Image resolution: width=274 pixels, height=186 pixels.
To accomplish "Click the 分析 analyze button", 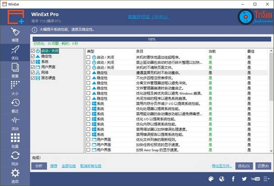I will coord(39,166).
